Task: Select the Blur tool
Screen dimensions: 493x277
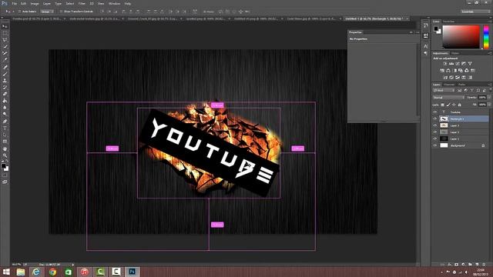Action: (x=5, y=108)
